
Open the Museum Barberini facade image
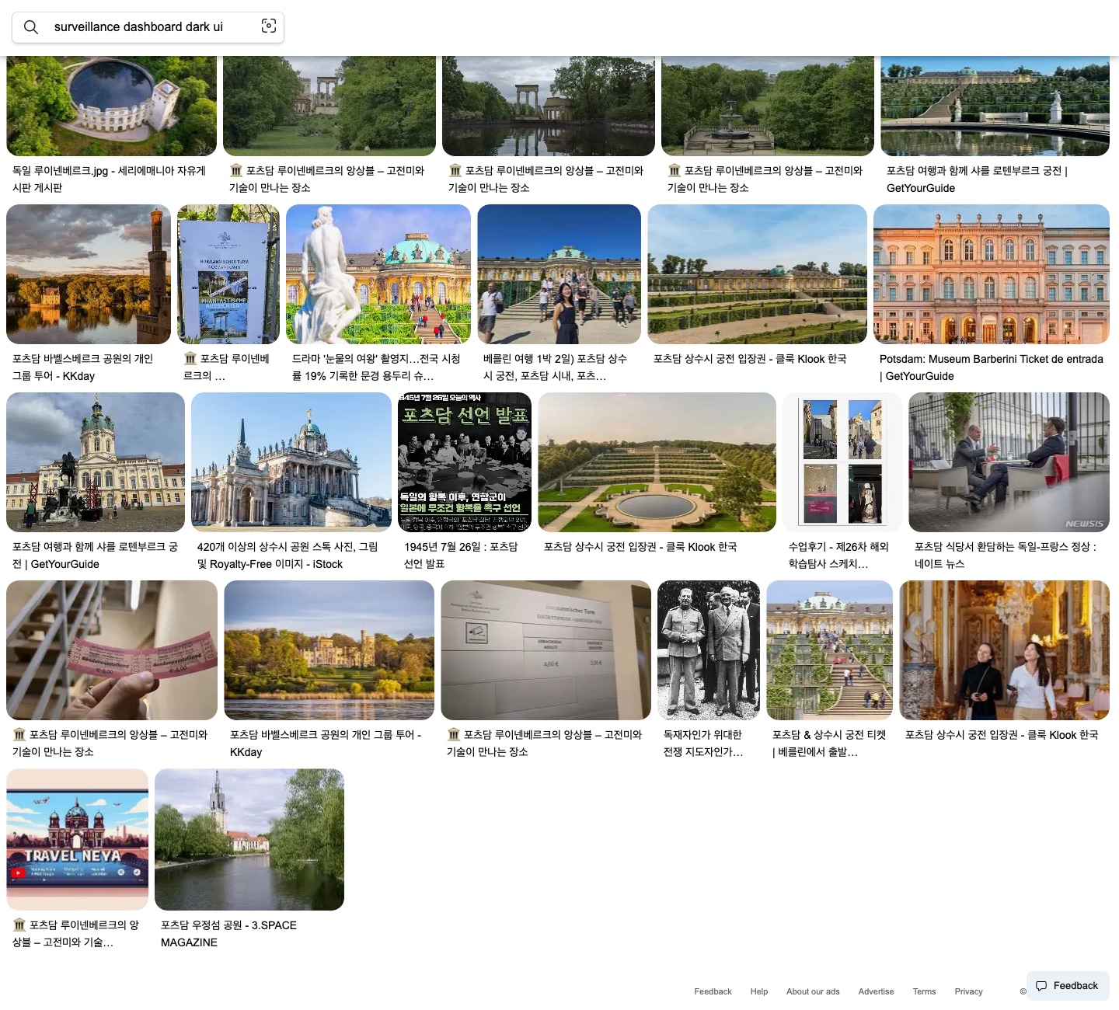tap(992, 274)
